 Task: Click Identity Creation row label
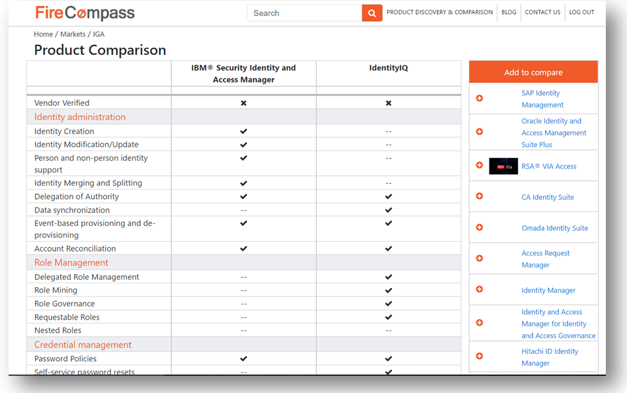point(64,131)
